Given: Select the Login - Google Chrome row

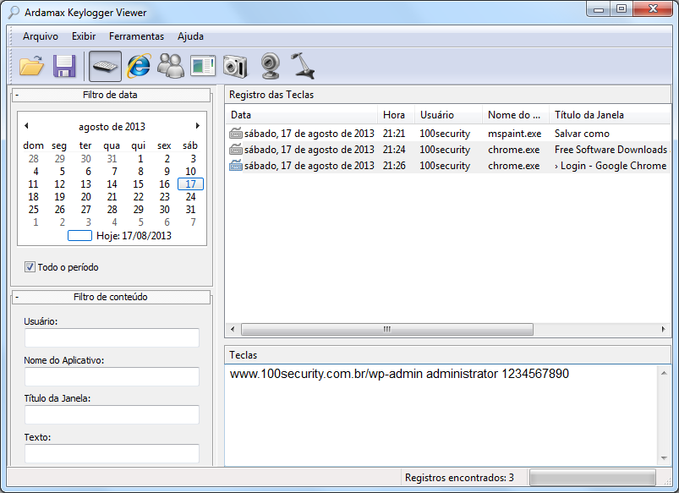Looking at the screenshot, I should 448,166.
